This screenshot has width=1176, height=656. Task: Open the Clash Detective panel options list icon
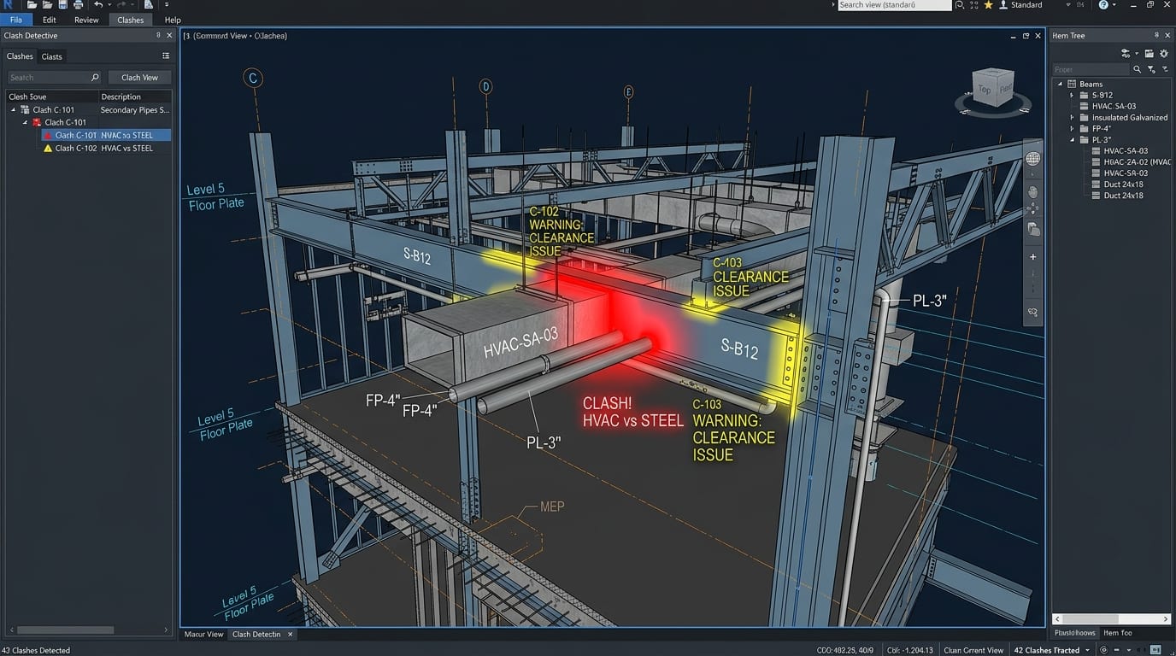[x=166, y=56]
